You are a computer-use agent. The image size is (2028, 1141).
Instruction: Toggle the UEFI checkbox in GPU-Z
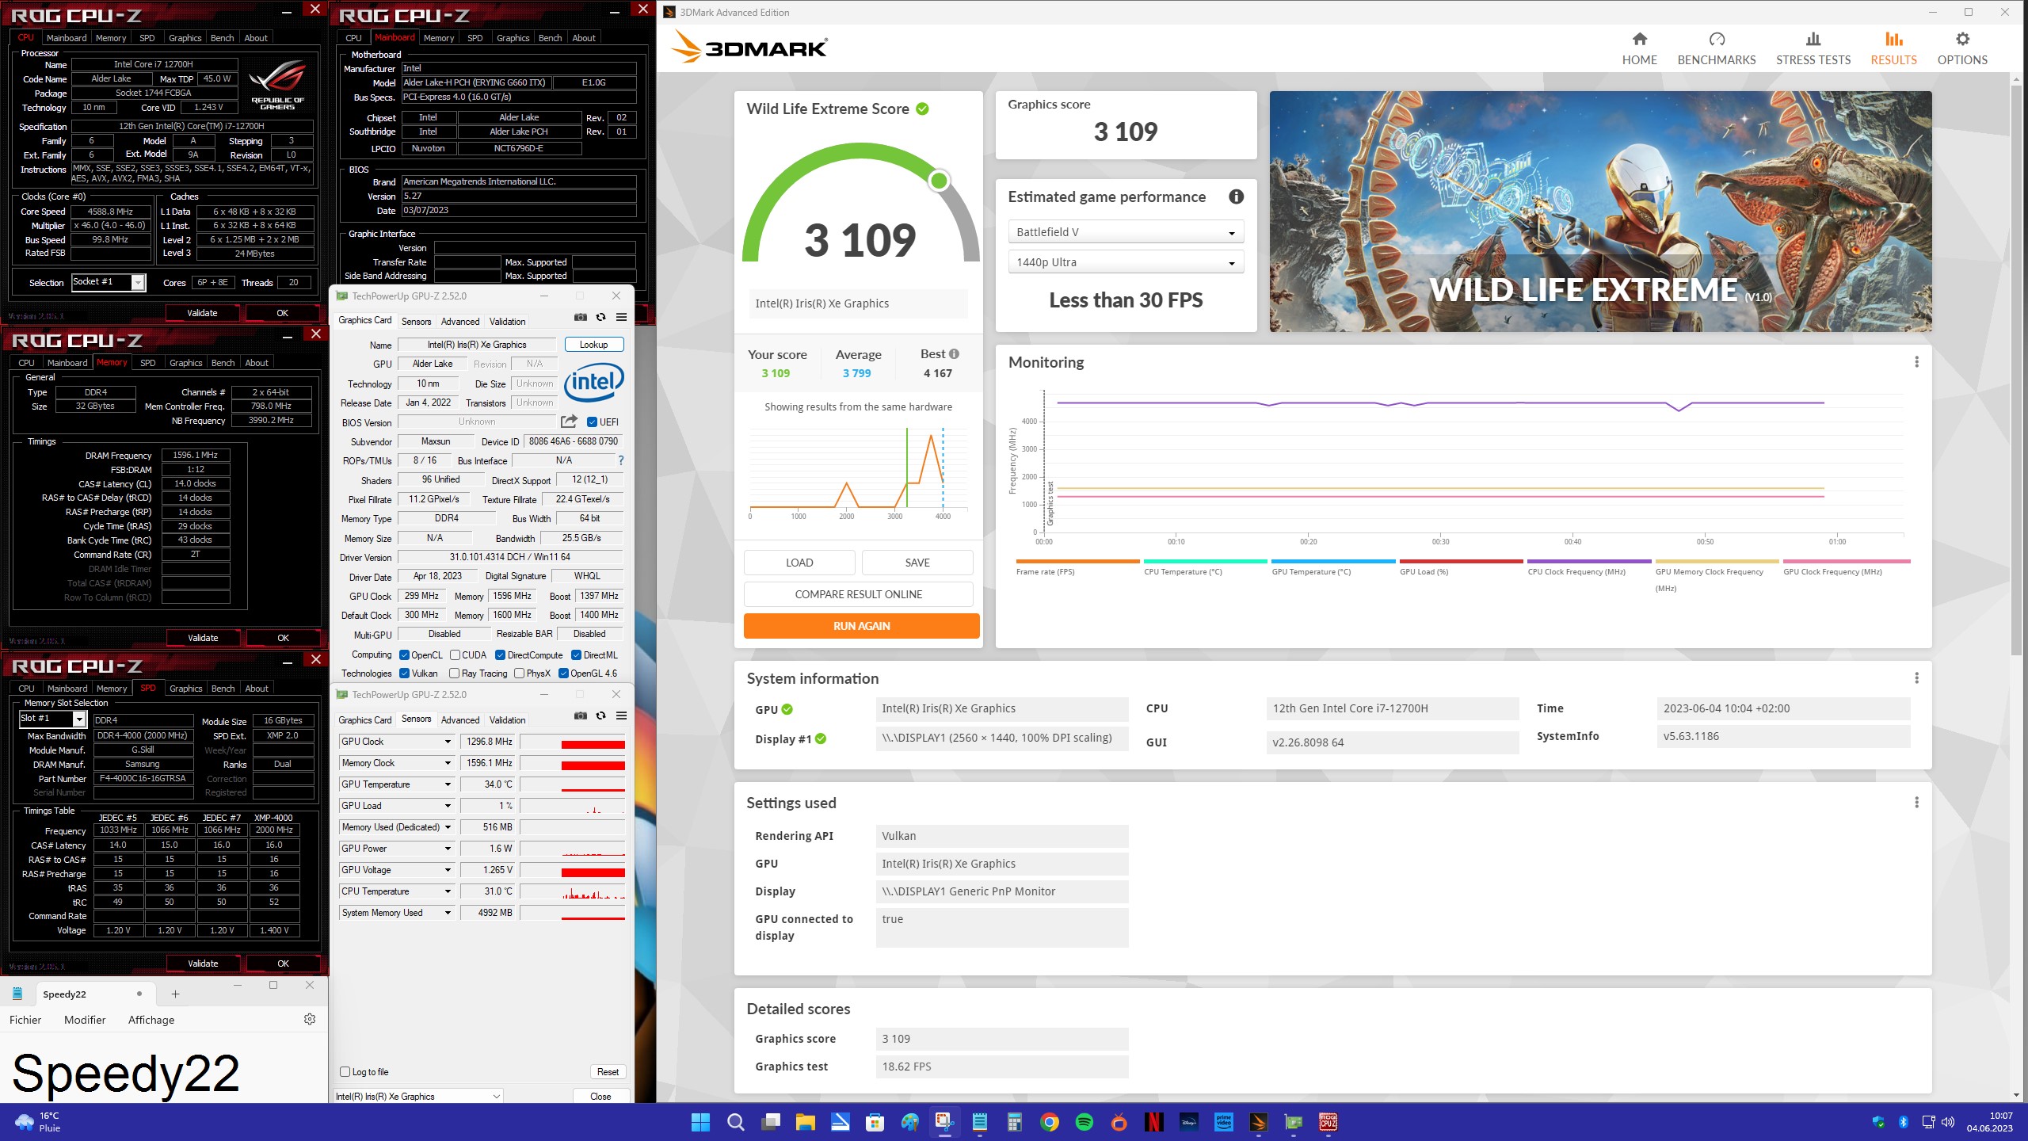pos(592,422)
